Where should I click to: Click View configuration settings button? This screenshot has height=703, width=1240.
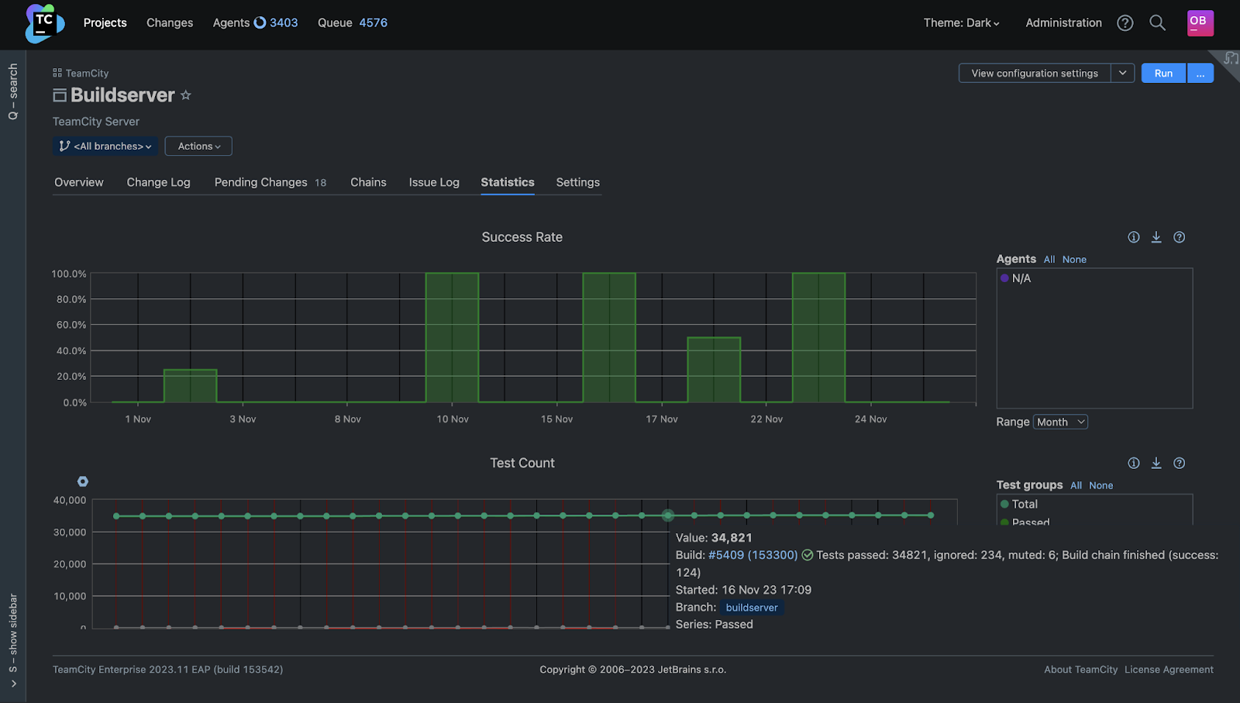point(1035,73)
